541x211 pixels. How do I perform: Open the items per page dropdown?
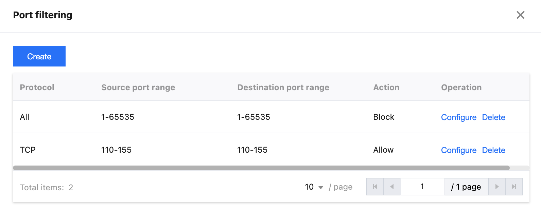314,187
